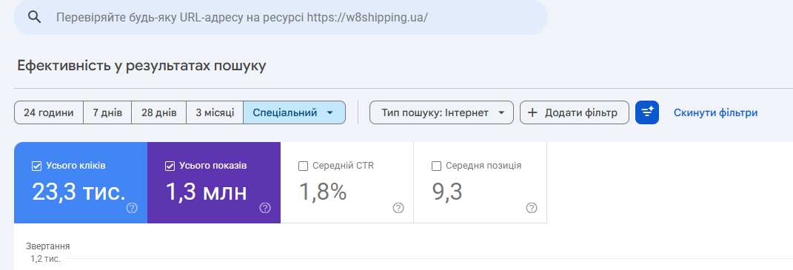Enable the Середня позиція checkbox
This screenshot has height=270, width=793.
click(x=436, y=166)
